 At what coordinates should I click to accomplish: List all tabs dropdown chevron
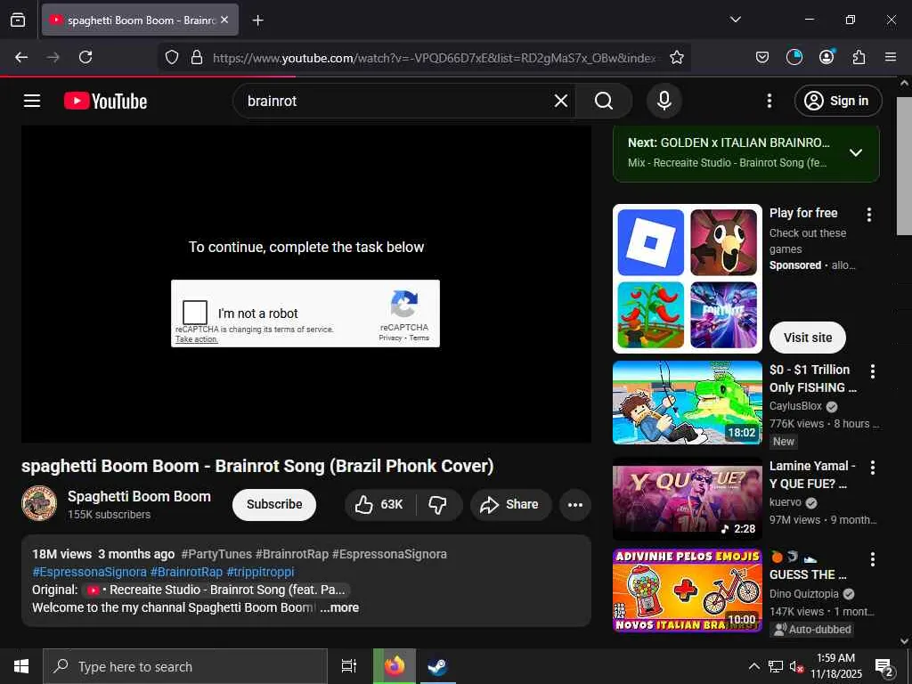pyautogui.click(x=735, y=20)
